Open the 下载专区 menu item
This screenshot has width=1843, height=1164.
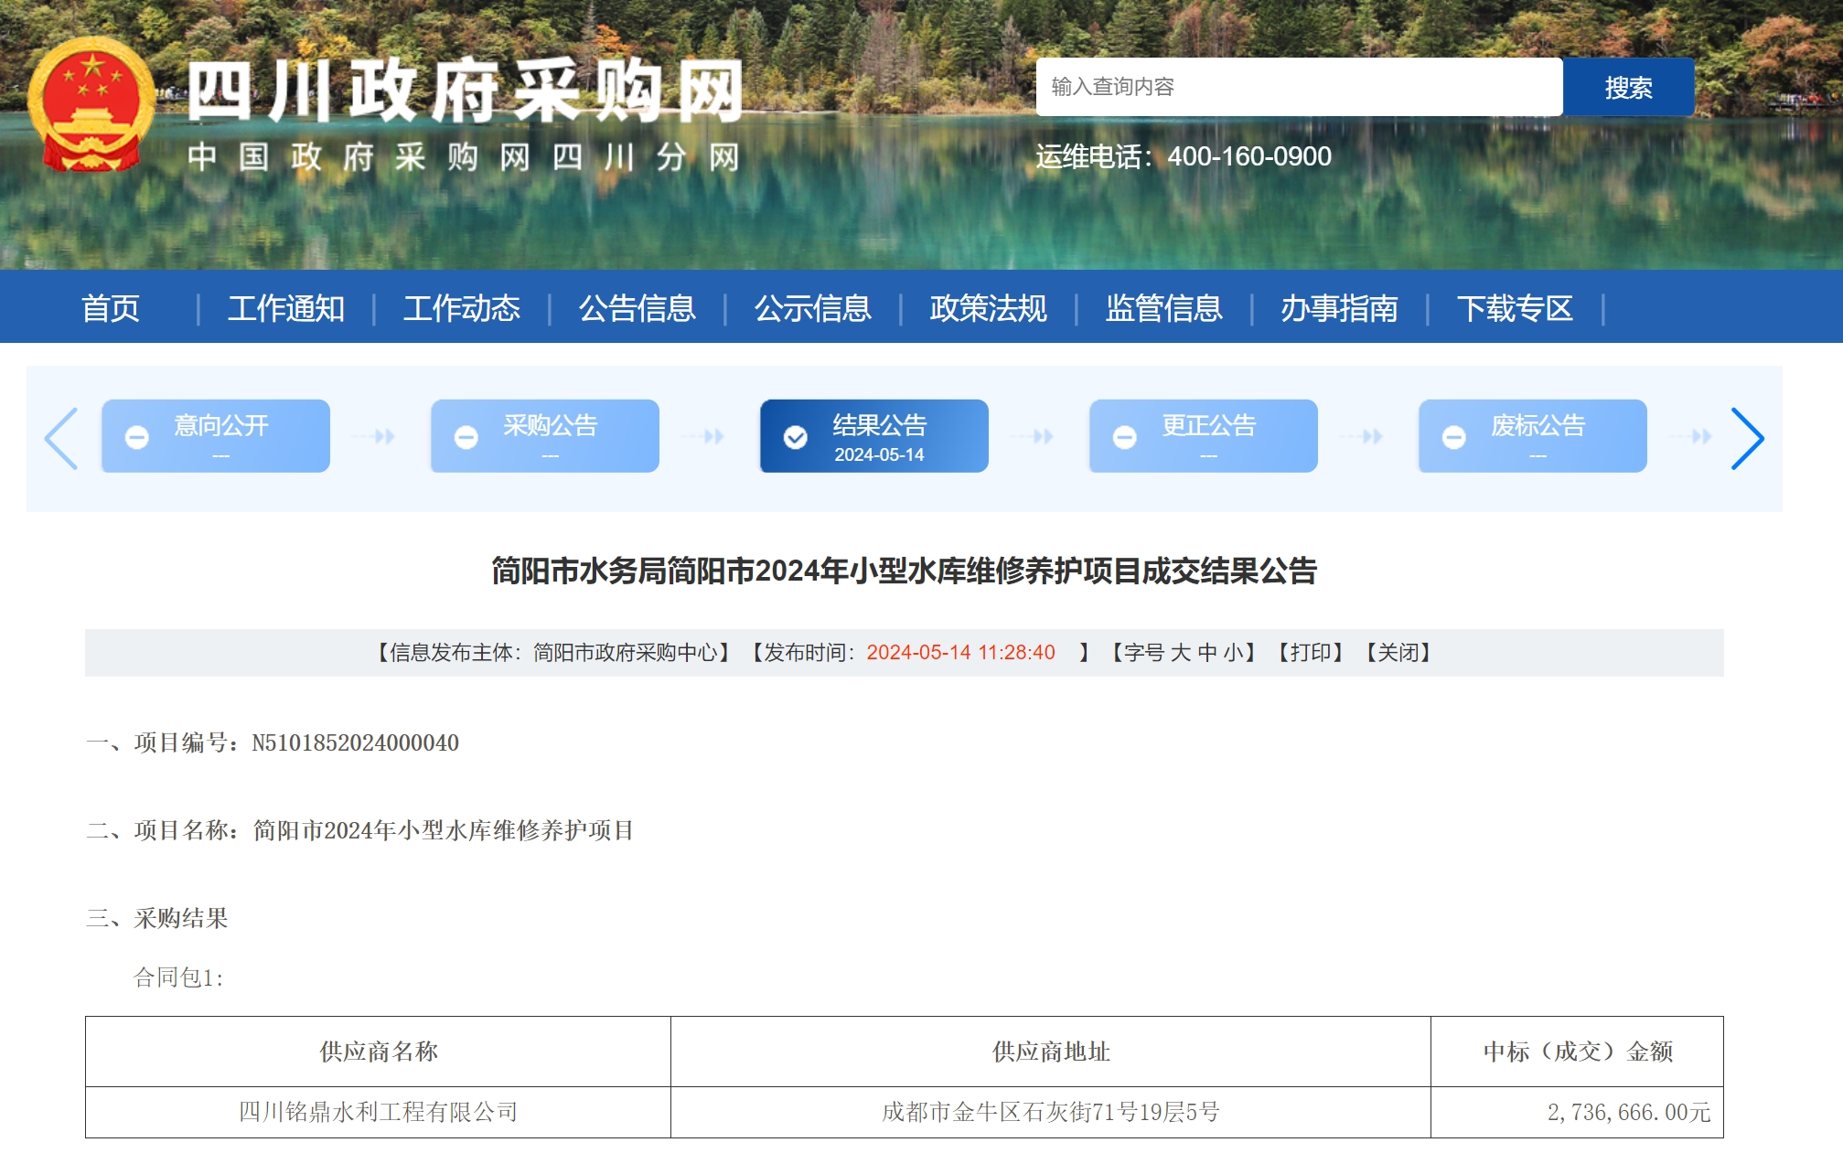coord(1514,308)
